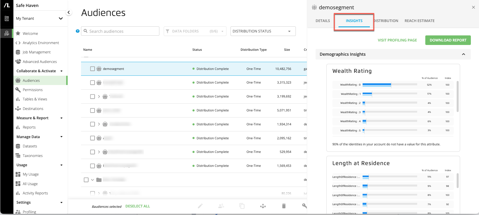Click the Permissions key icon
The height and width of the screenshot is (215, 479).
coord(18,90)
